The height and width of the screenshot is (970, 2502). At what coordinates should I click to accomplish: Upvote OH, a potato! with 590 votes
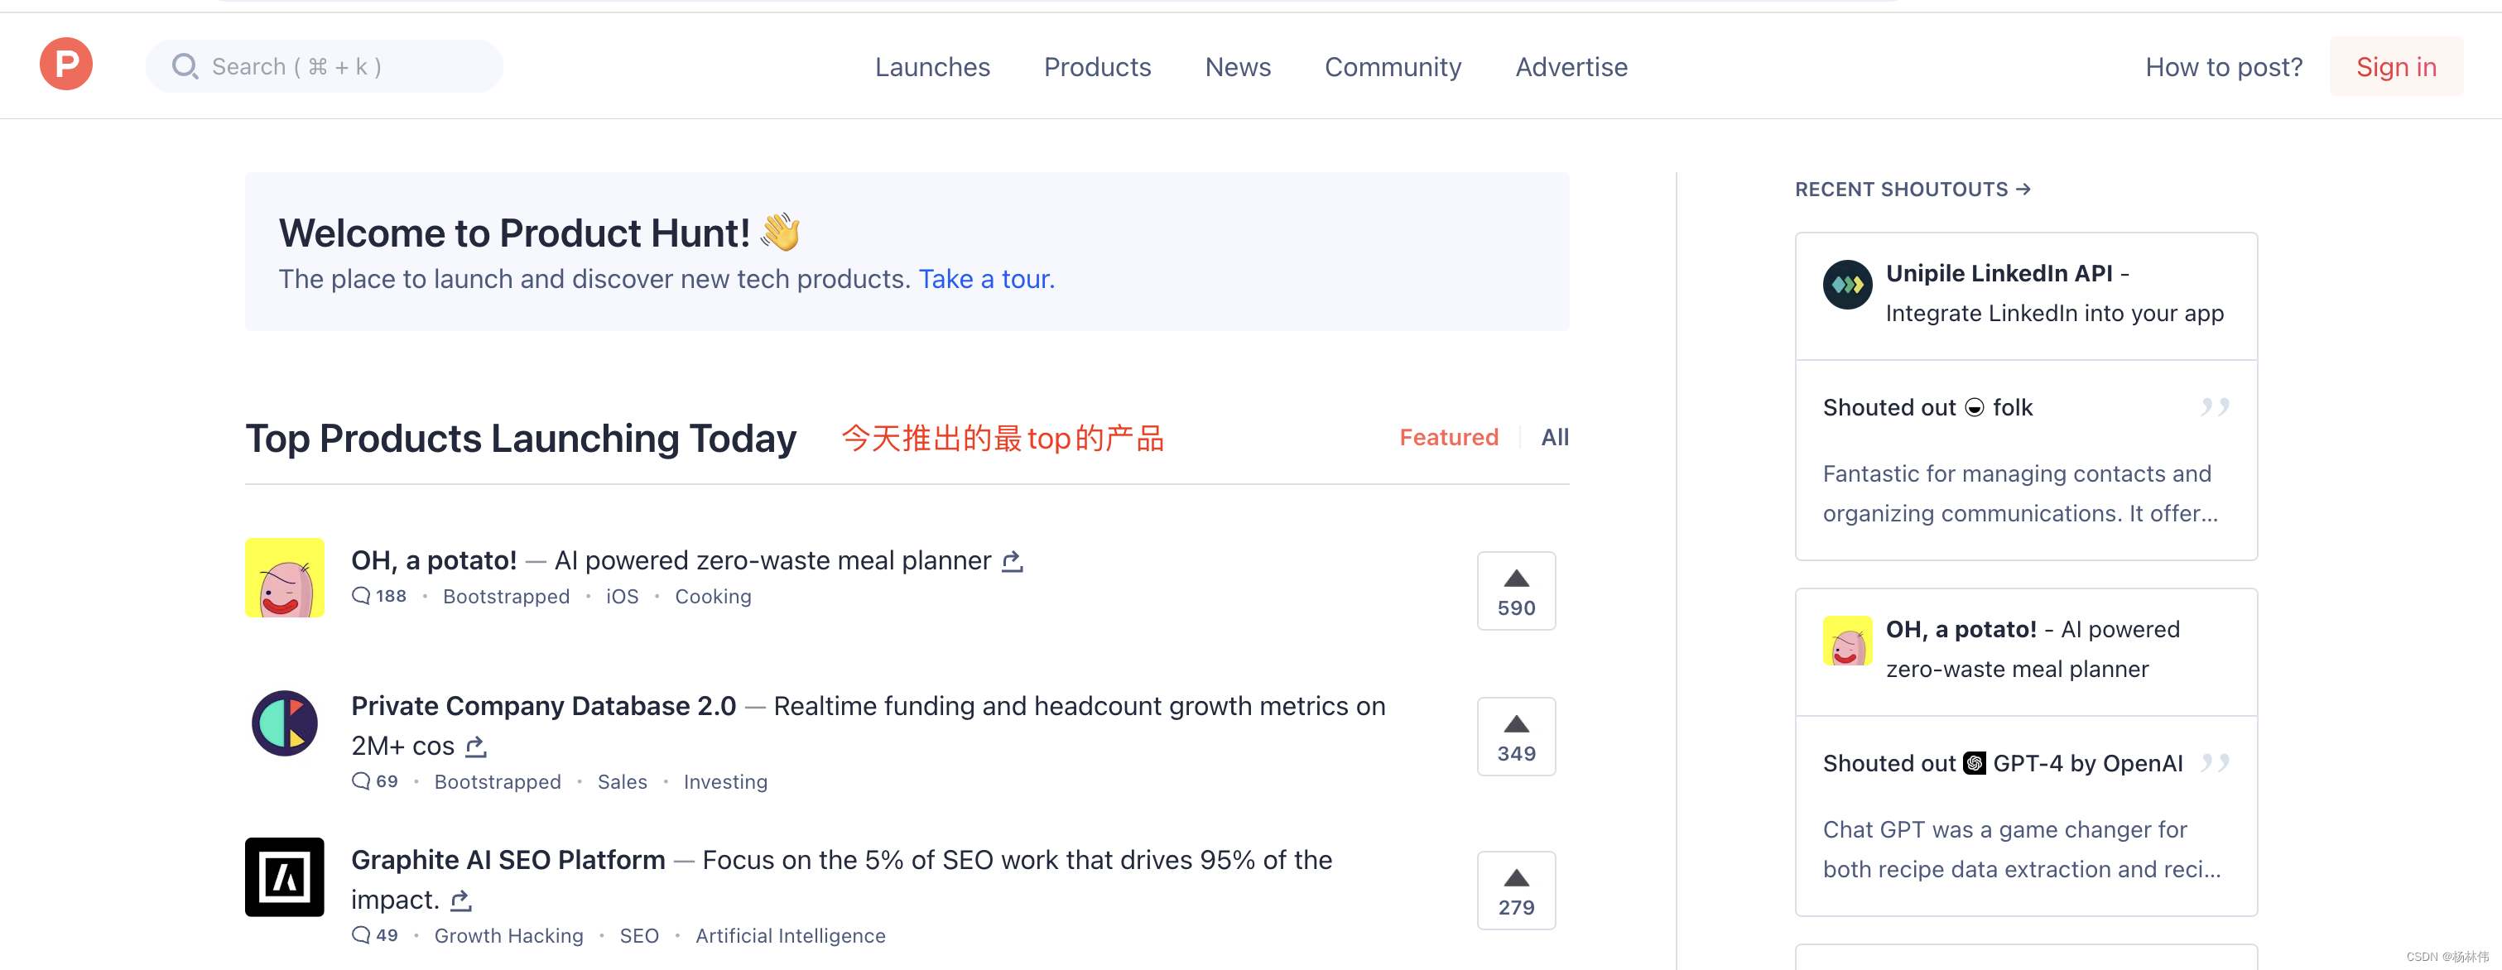1515,591
